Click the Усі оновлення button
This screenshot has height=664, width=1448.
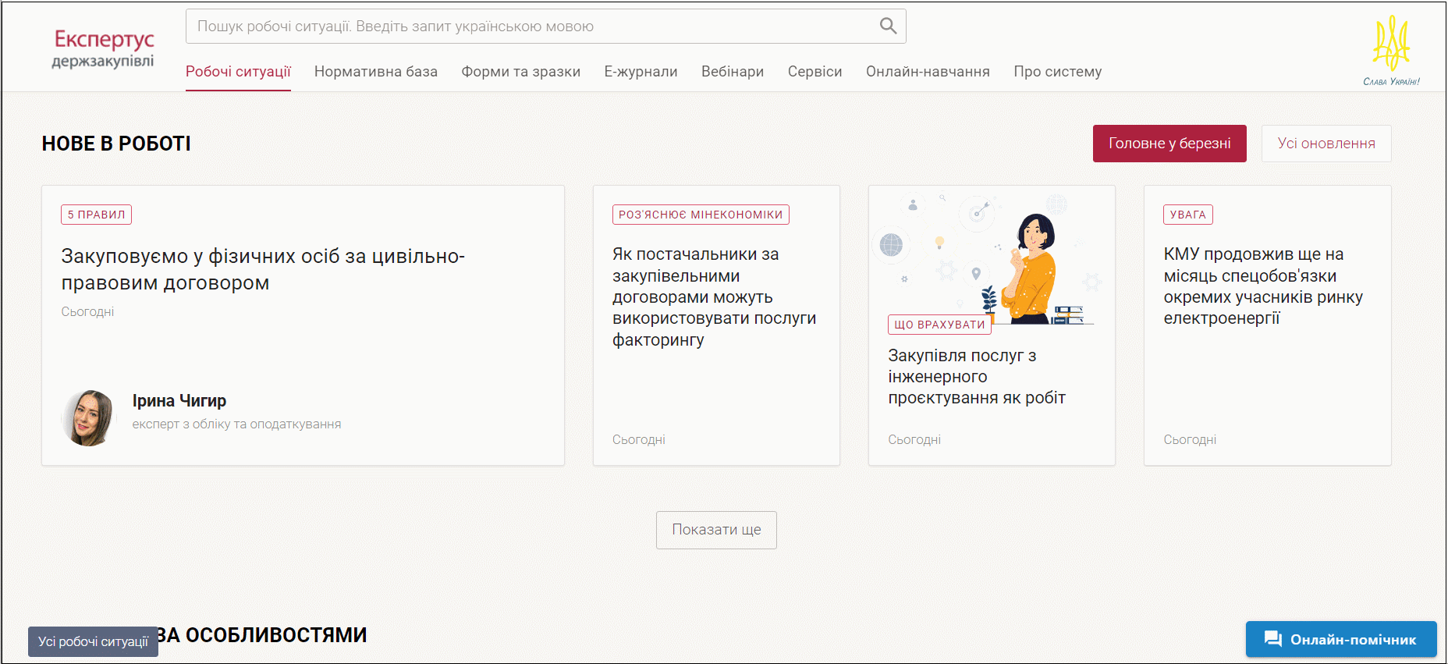click(x=1326, y=144)
